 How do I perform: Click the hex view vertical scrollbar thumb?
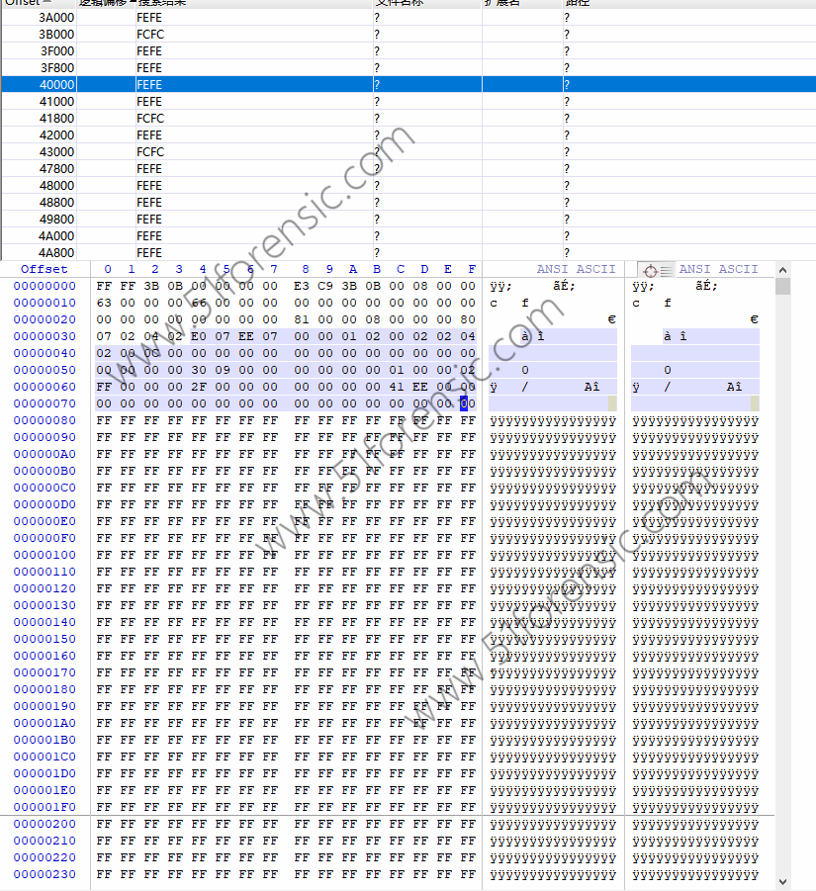click(x=782, y=287)
